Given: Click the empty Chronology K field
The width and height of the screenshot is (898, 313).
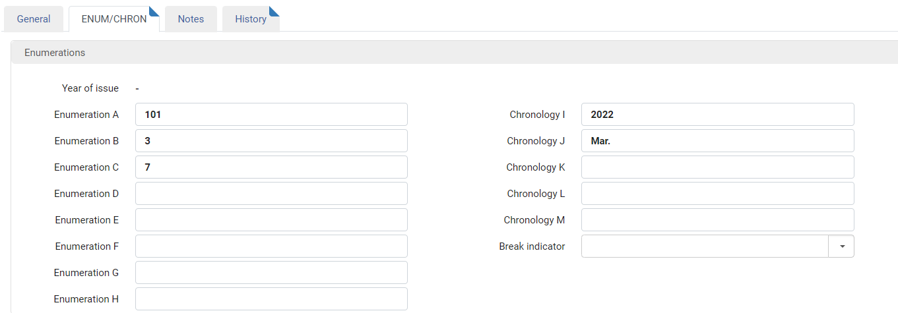Looking at the screenshot, I should (x=718, y=167).
